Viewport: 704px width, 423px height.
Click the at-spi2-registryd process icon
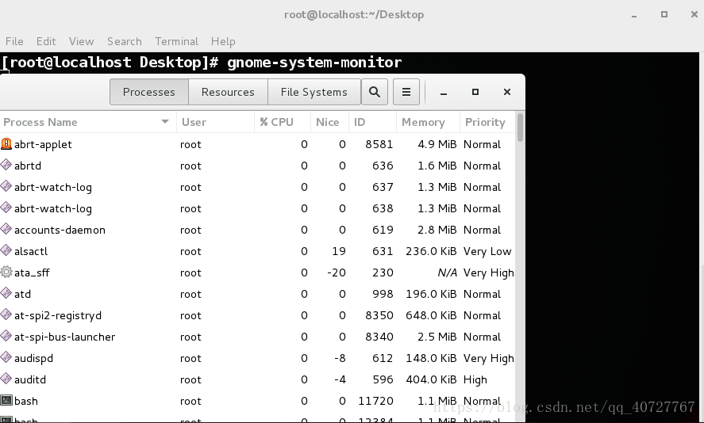(6, 315)
